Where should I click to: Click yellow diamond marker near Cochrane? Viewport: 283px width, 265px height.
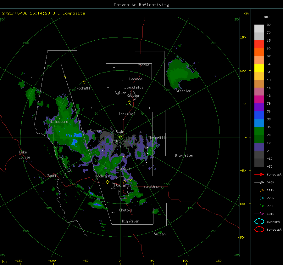coord(108,182)
